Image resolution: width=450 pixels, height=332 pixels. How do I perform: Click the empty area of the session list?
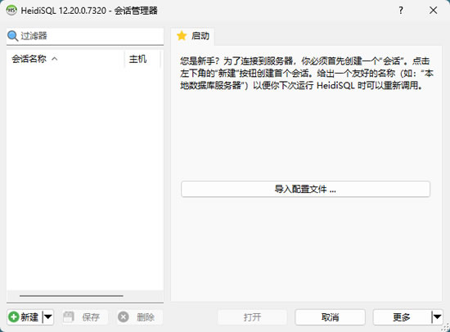(x=85, y=178)
